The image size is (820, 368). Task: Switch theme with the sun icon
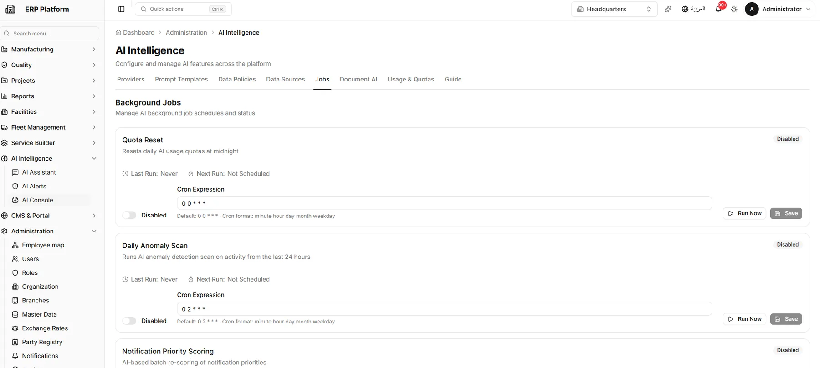734,9
